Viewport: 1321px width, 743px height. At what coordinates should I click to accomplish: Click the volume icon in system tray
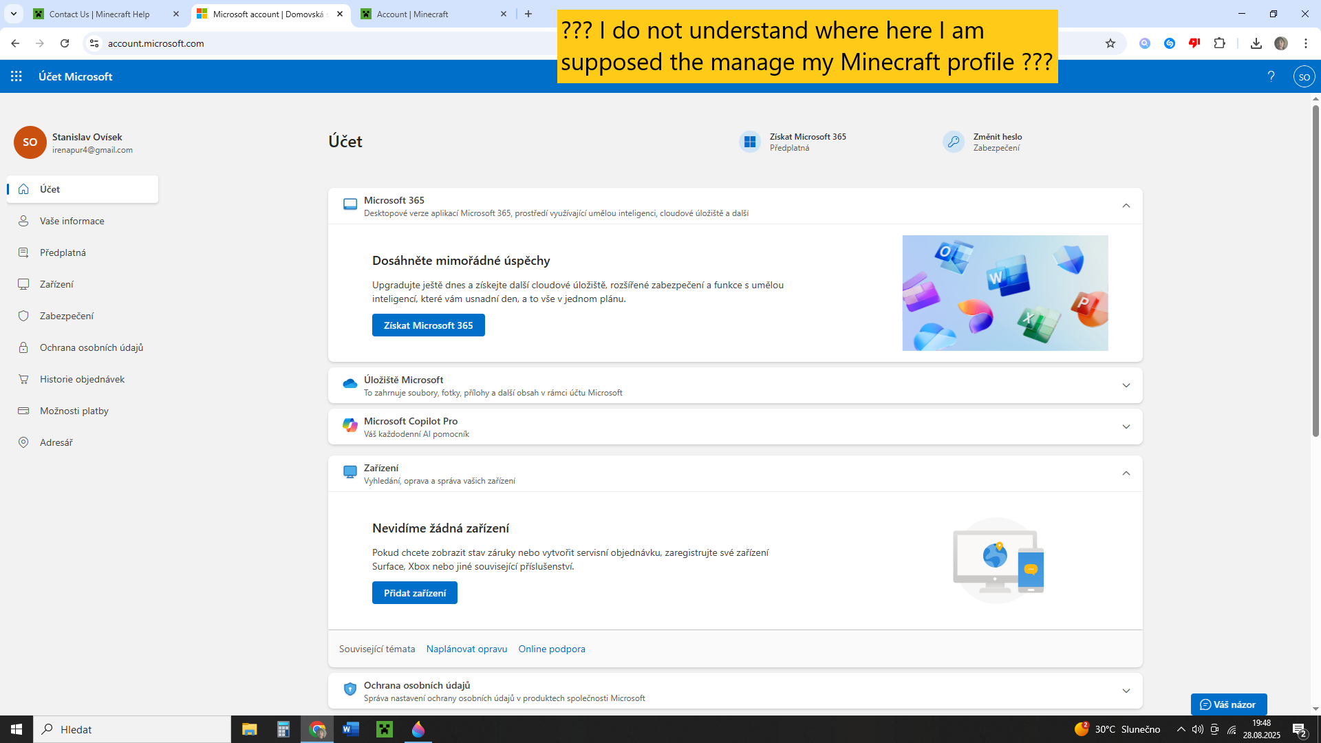[1198, 729]
